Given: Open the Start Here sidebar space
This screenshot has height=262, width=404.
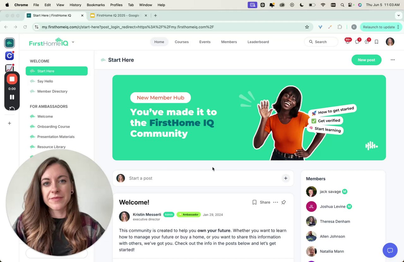Looking at the screenshot, I should [56, 71].
